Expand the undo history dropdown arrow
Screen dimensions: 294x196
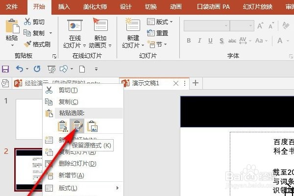(x=27, y=69)
